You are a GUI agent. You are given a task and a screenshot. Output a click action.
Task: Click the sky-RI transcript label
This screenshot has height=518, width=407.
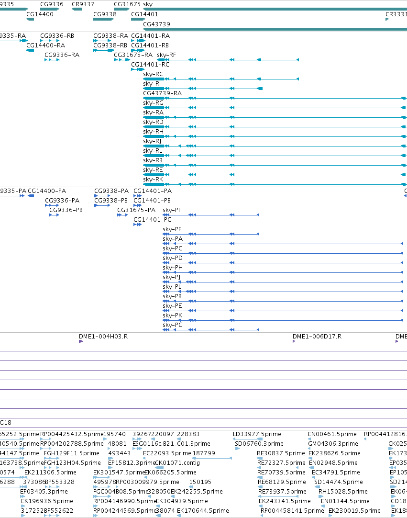point(152,84)
